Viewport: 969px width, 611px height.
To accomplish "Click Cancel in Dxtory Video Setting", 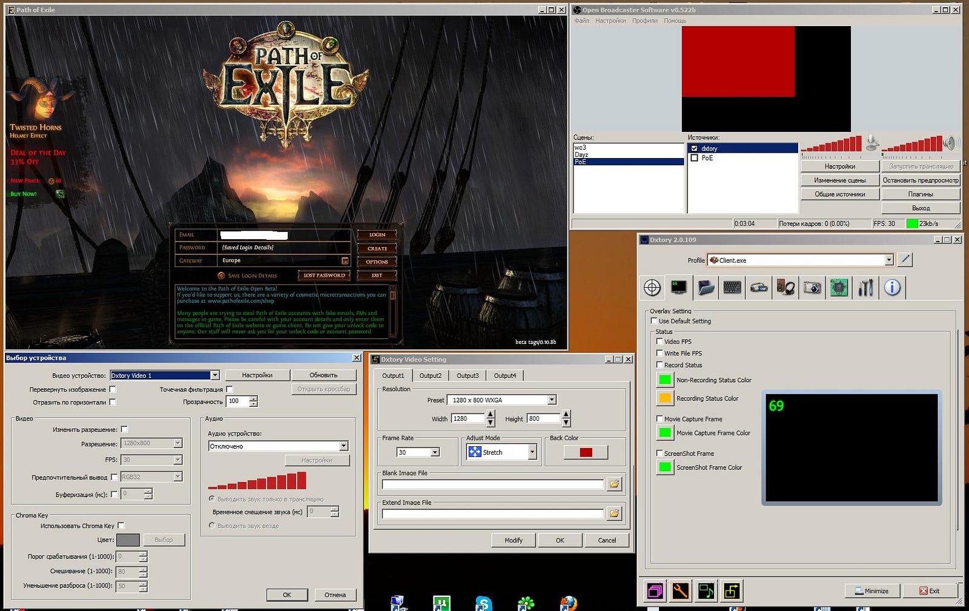I will [607, 540].
